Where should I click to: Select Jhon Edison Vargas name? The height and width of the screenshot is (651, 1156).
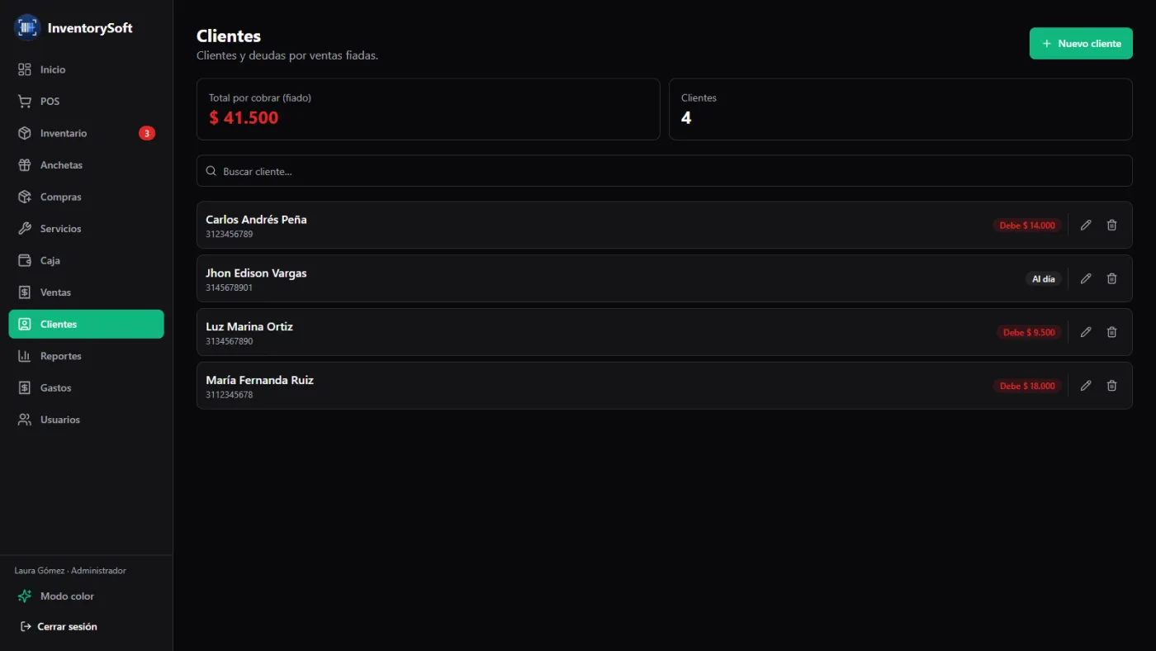256,273
